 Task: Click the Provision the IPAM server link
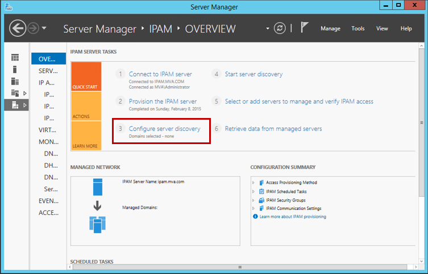[x=163, y=102]
